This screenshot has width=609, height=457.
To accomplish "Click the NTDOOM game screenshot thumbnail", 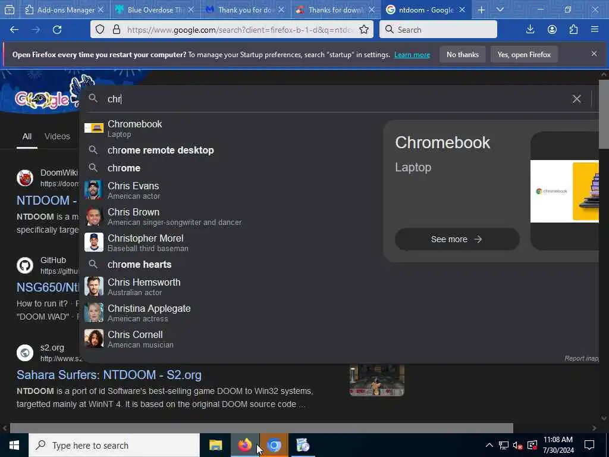I will point(376,380).
